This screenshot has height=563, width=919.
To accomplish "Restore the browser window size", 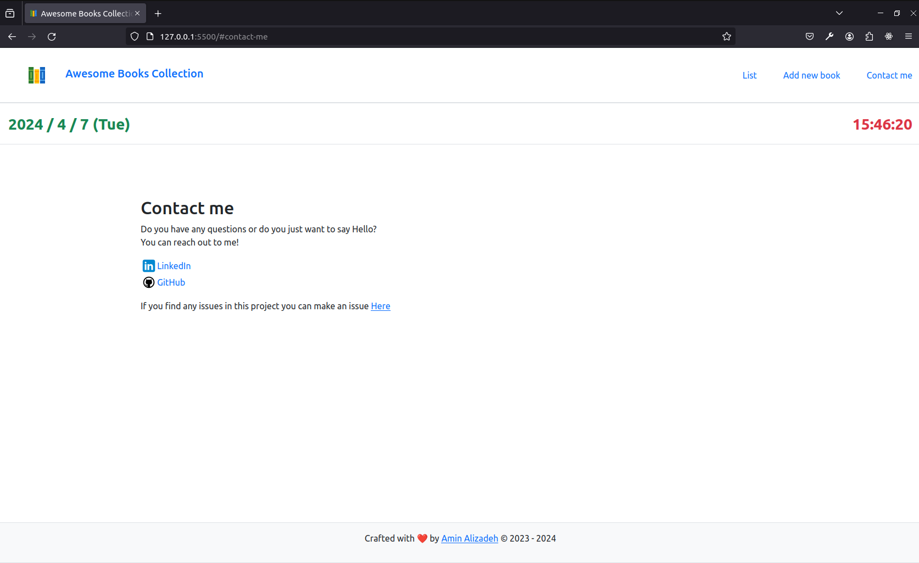I will pos(897,13).
